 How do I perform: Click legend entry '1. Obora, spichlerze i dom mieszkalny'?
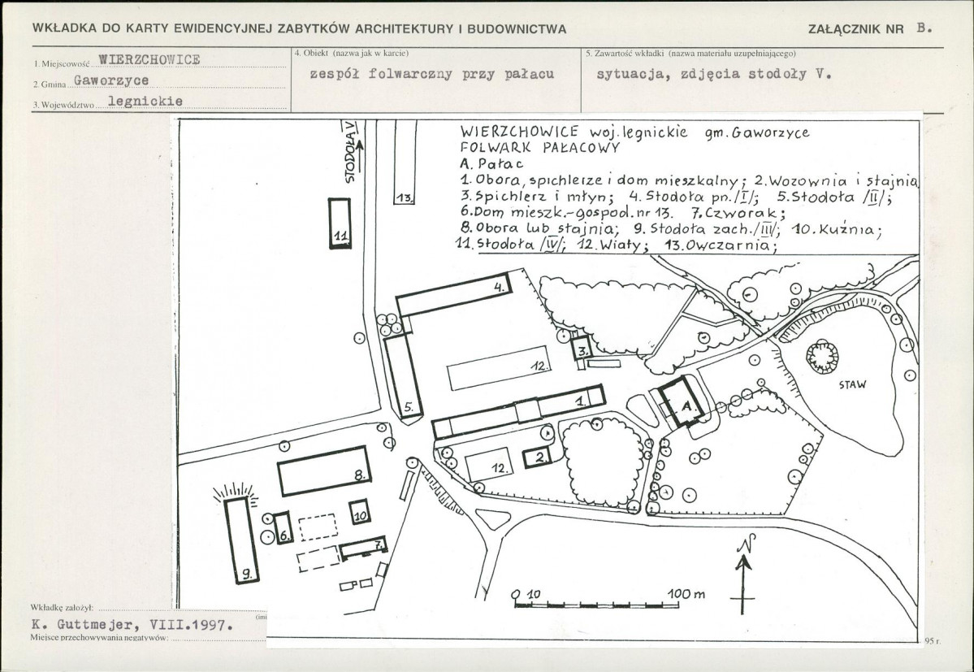603,180
